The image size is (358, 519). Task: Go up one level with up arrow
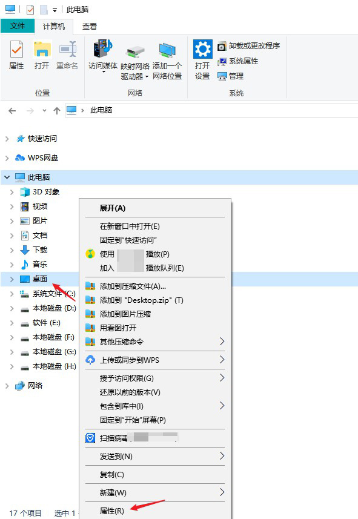57,111
